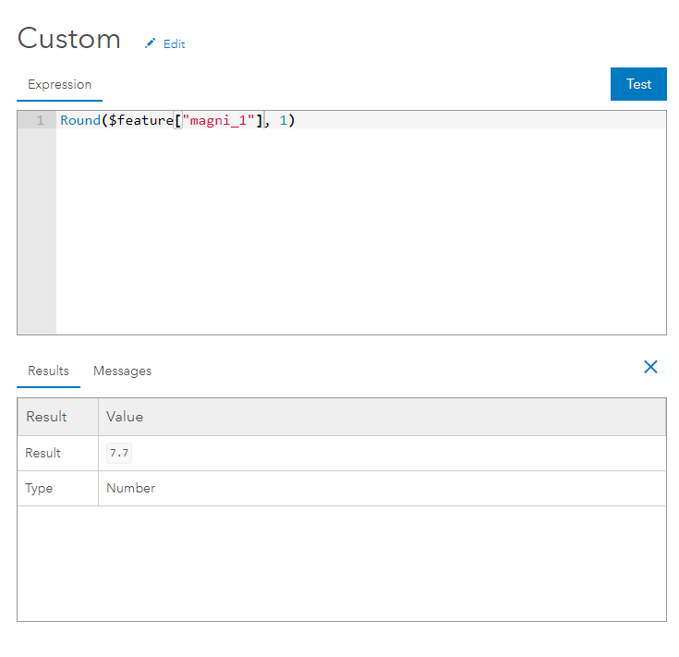This screenshot has height=657, width=679.
Task: Click the $feature variable in the expression
Action: [141, 120]
